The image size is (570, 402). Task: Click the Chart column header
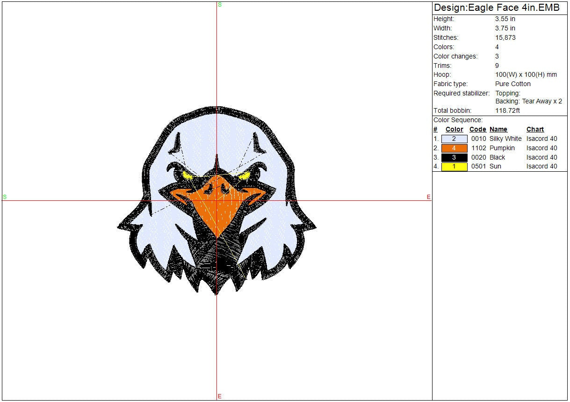535,130
